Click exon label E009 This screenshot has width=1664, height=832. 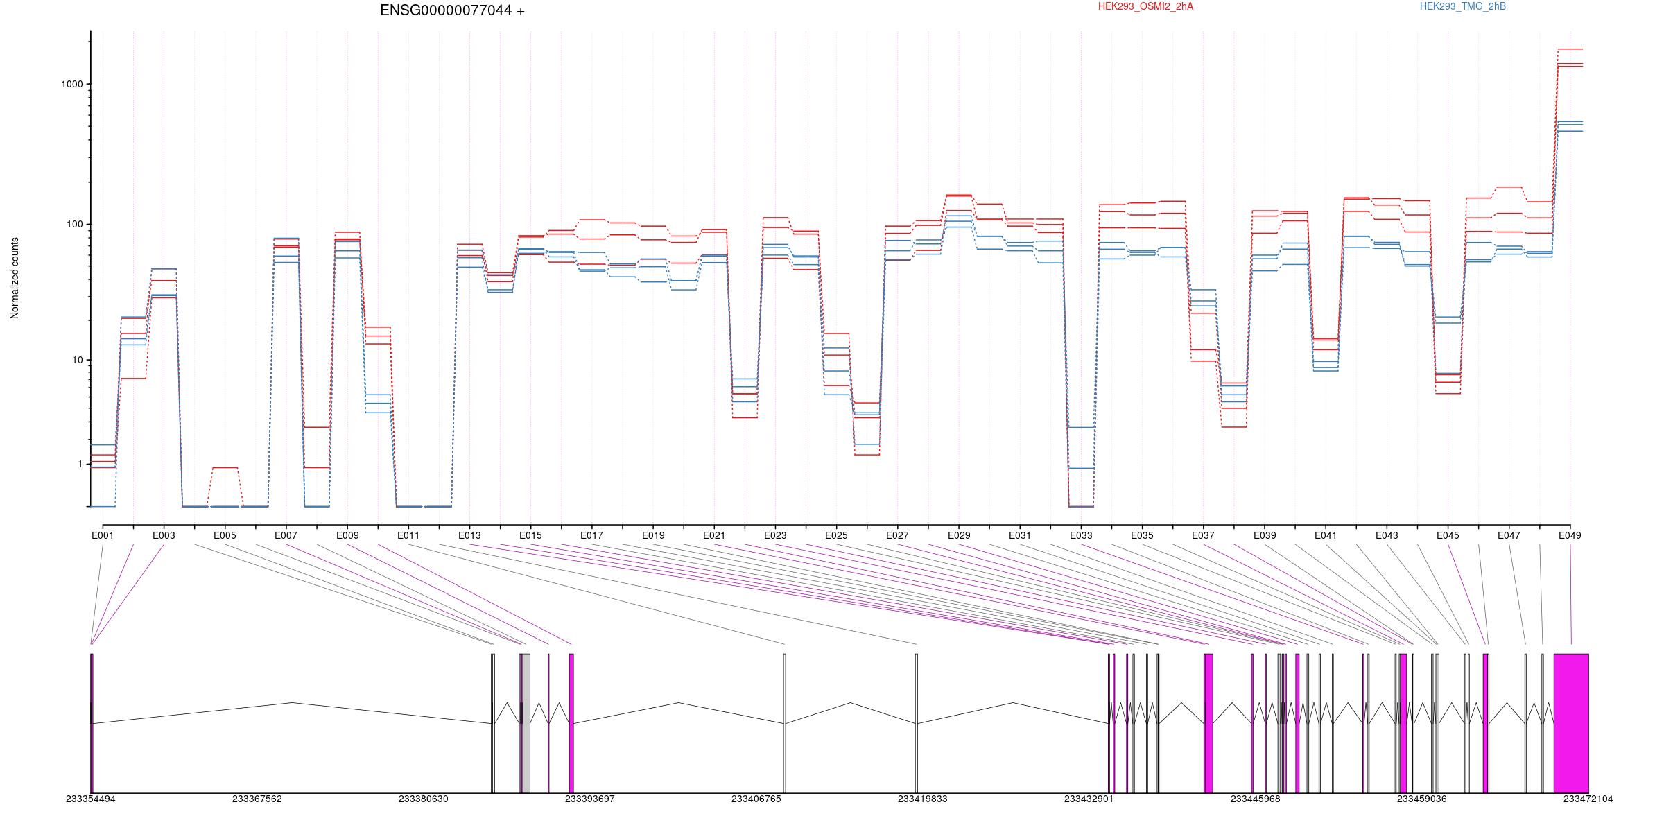point(347,535)
